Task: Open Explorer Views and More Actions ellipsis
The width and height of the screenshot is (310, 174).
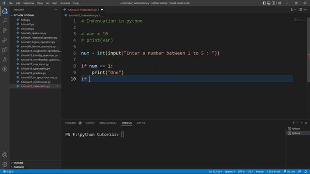Action: coord(57,10)
